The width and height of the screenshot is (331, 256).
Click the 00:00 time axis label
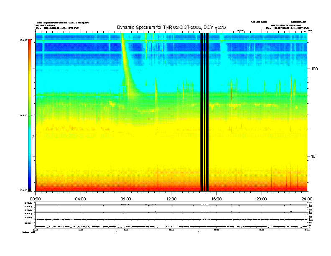coord(35,199)
